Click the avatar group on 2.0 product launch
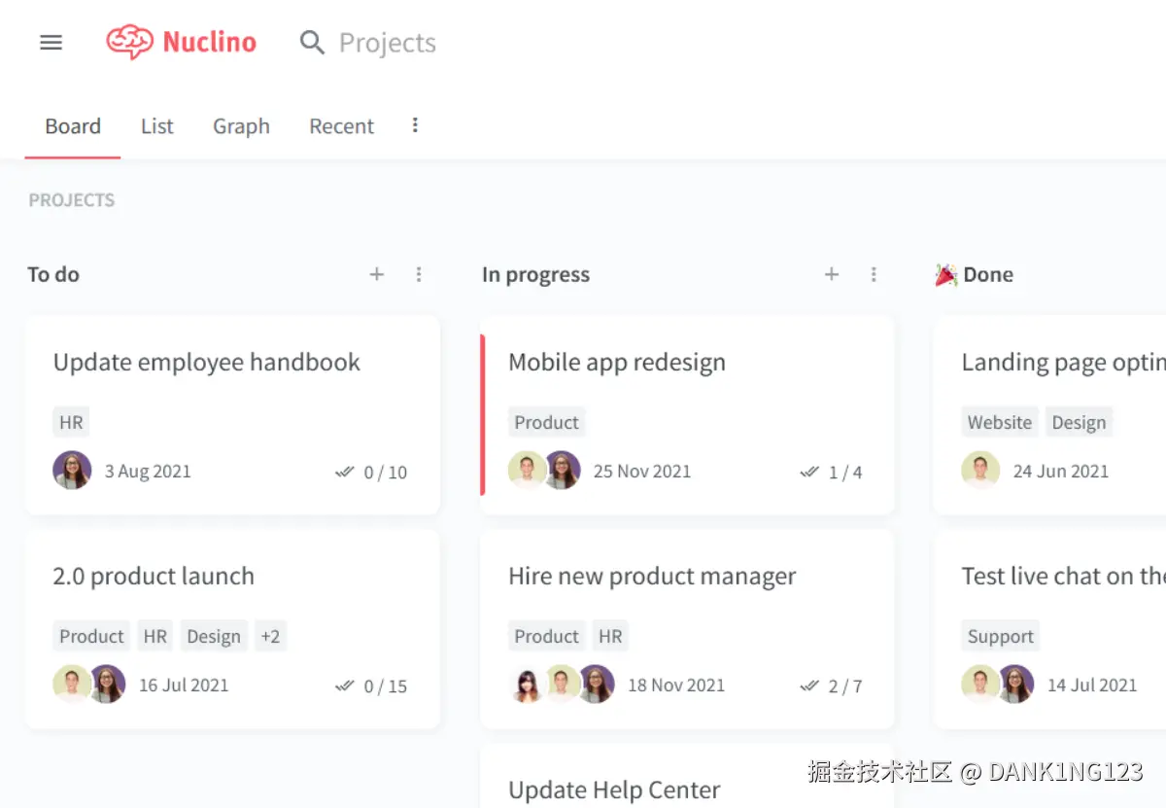Screen dimensions: 1166x808 point(88,684)
